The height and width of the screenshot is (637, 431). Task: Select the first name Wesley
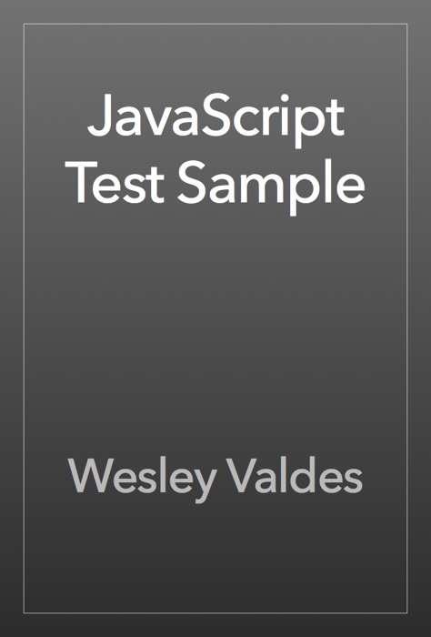pos(143,480)
